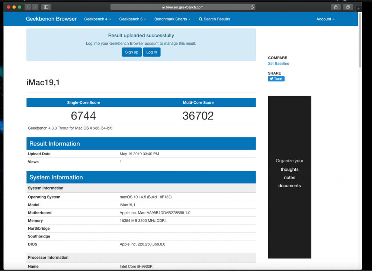The height and width of the screenshot is (271, 372).
Task: Click the magnifier icon beside Search Results
Action: [201, 19]
